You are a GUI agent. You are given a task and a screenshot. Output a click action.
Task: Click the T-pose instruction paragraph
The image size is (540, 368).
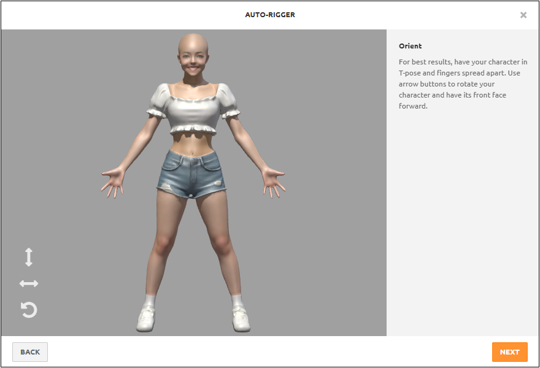[x=463, y=84]
